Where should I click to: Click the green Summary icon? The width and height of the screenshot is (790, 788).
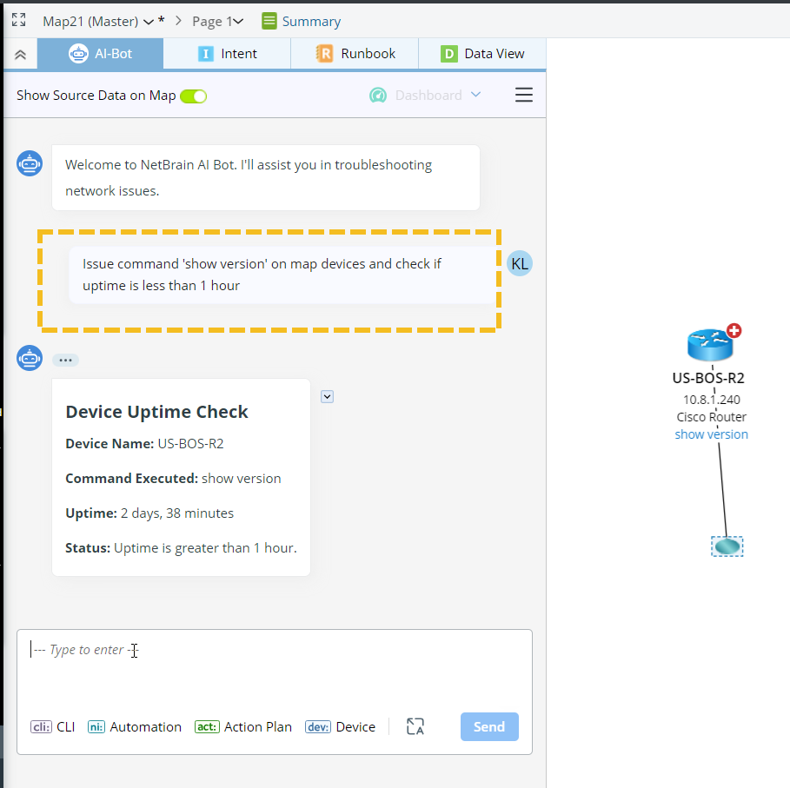pyautogui.click(x=269, y=21)
